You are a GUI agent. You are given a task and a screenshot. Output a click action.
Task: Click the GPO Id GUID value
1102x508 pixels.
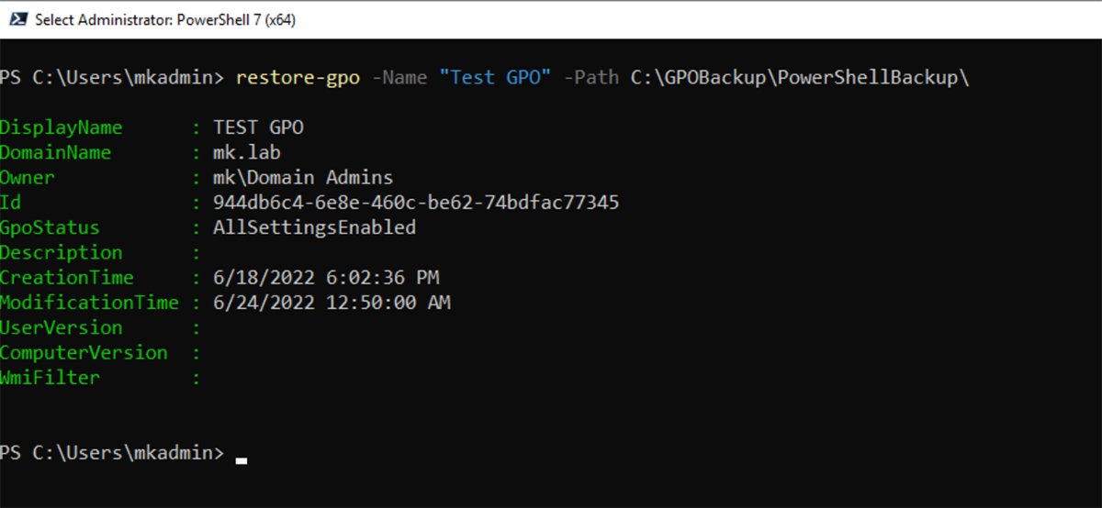(416, 203)
